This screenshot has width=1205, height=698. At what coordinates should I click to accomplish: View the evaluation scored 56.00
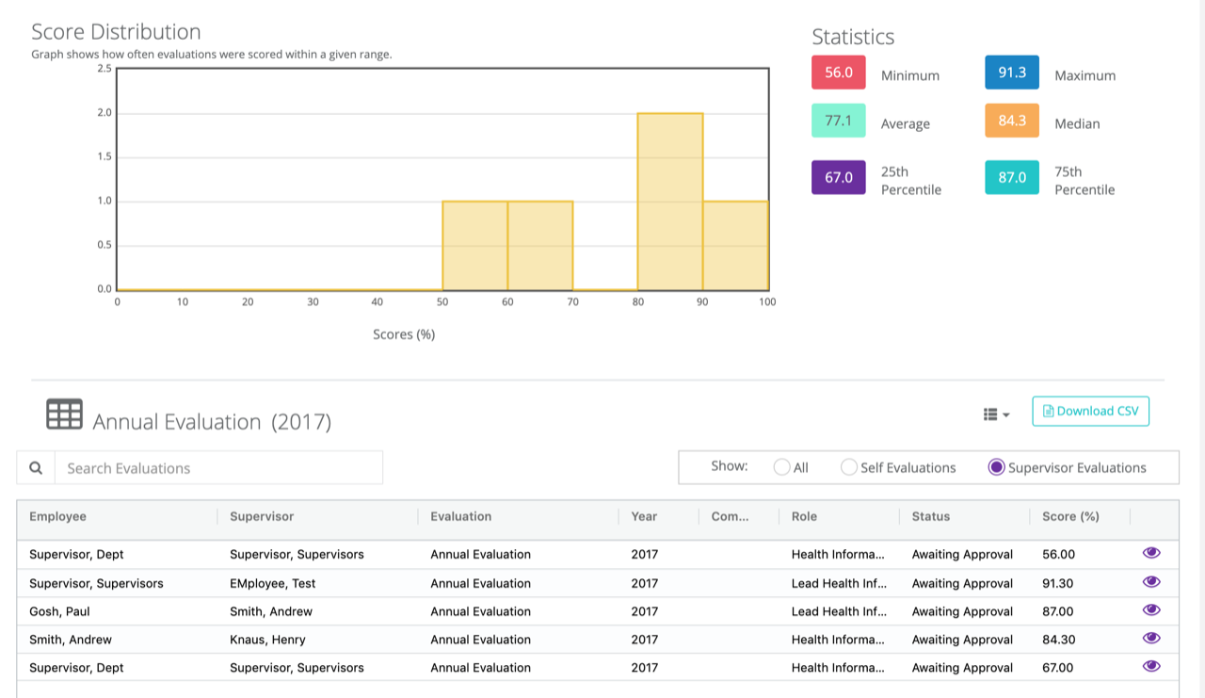coord(1150,553)
